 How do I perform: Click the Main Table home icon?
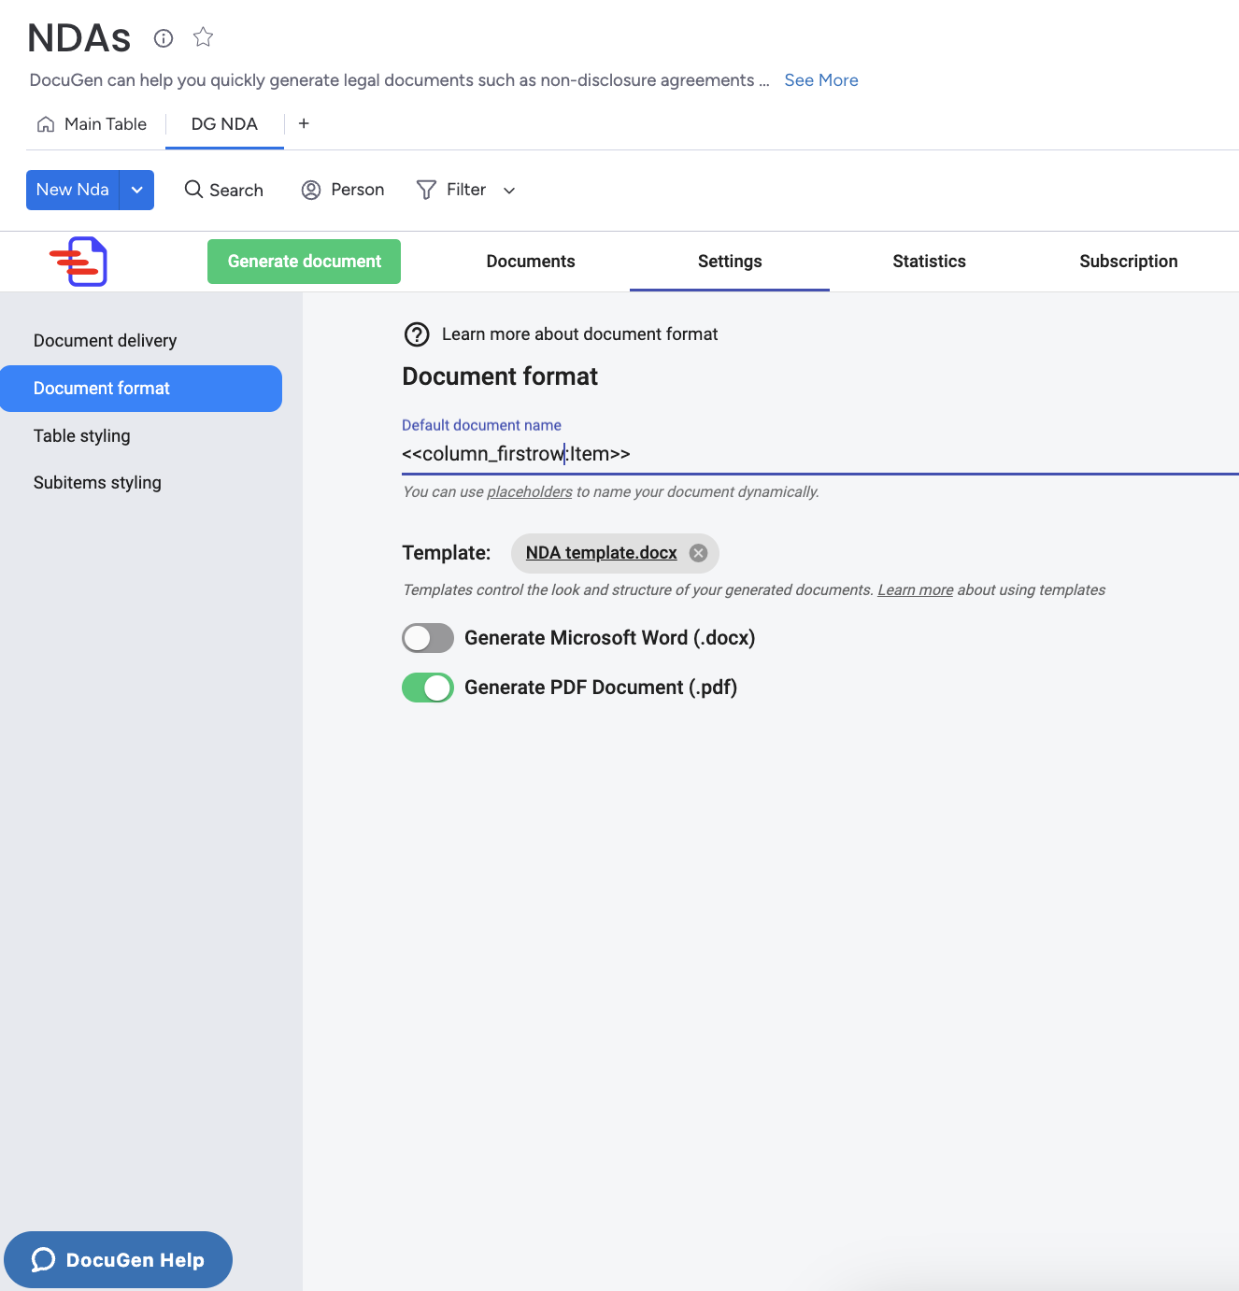click(46, 124)
